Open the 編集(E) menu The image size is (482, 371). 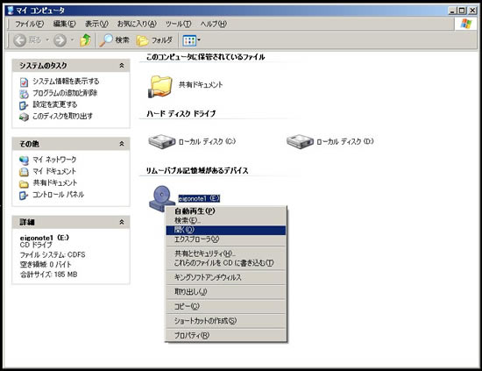pyautogui.click(x=64, y=24)
